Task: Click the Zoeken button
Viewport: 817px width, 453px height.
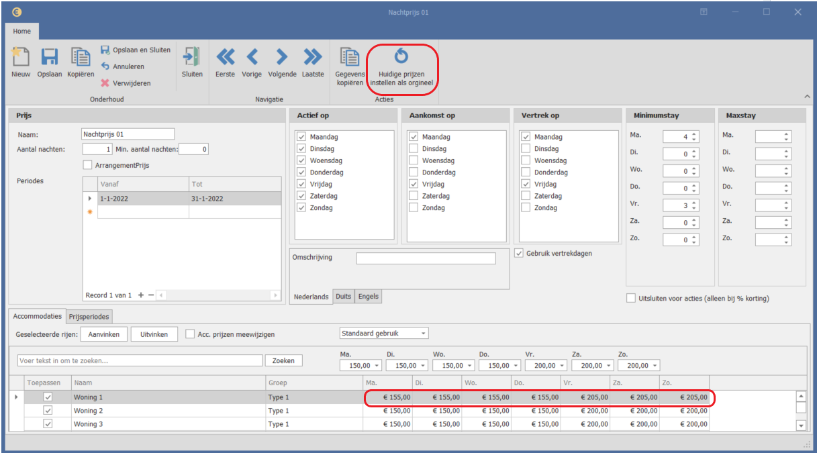Action: 284,360
